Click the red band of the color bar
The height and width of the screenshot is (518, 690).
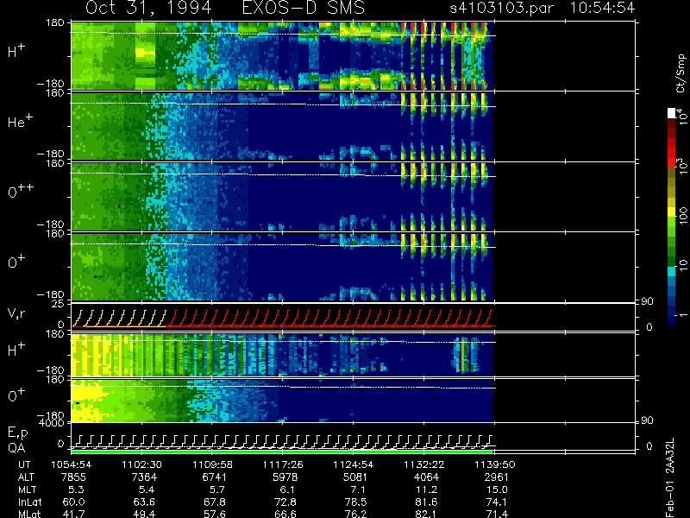[x=672, y=153]
